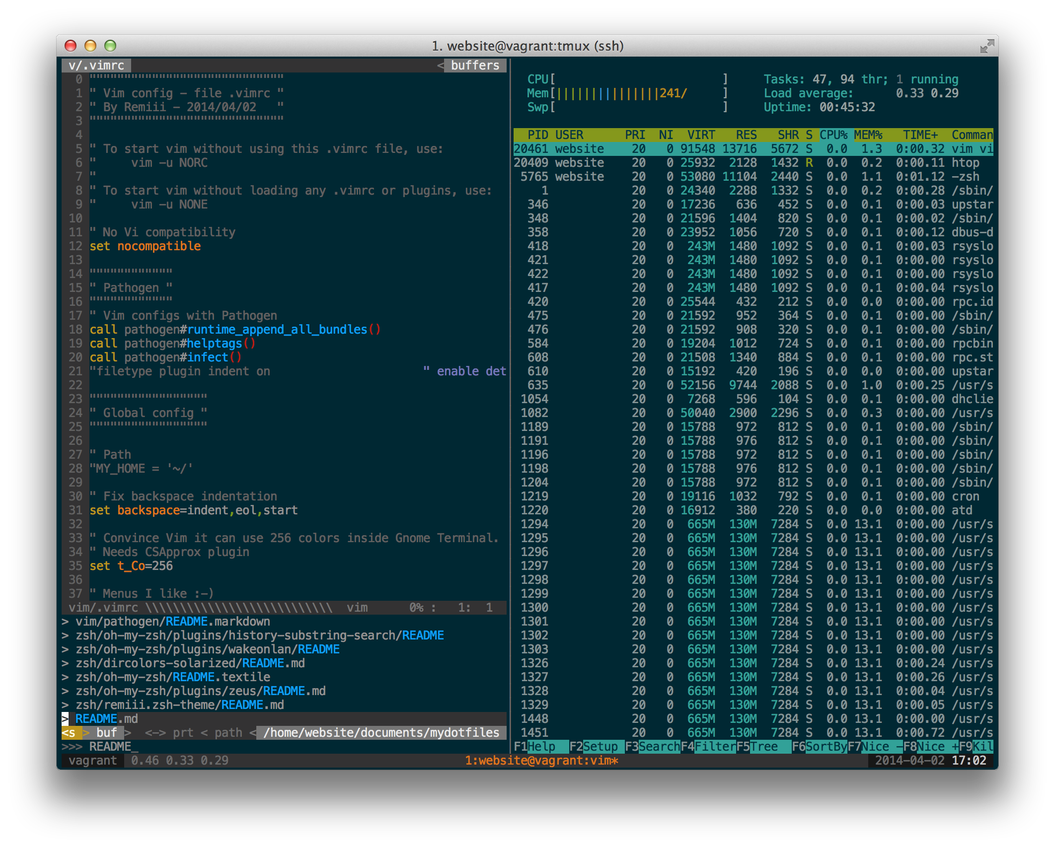Screen dimensions: 1055x848
Task: Click the F1 Help function in htop
Action: tap(541, 747)
